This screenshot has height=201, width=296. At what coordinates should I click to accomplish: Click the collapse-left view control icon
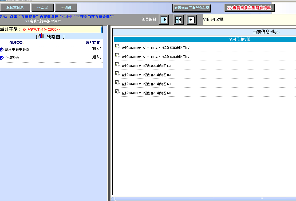[x=191, y=20]
